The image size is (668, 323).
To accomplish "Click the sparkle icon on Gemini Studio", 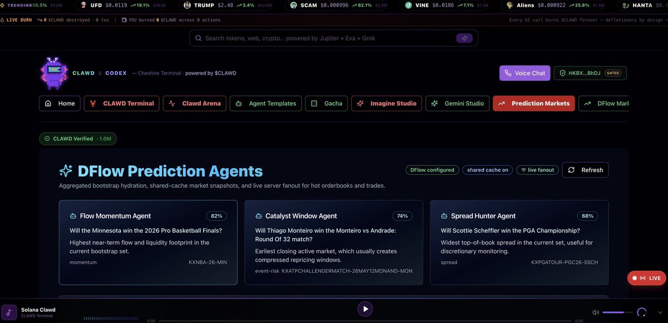I will tap(434, 104).
